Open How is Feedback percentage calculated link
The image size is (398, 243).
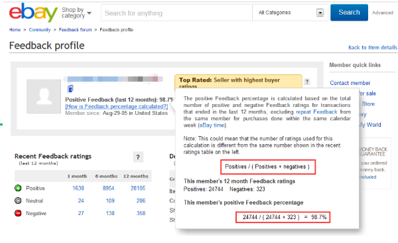coord(117,106)
